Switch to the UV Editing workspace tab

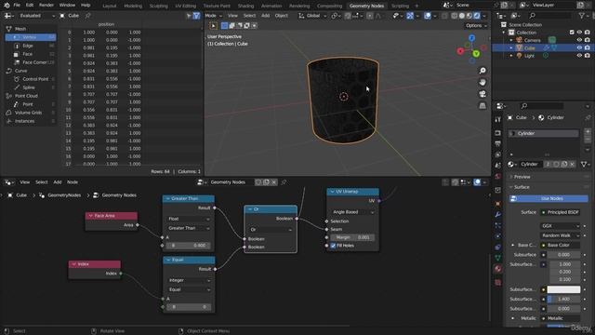186,7
